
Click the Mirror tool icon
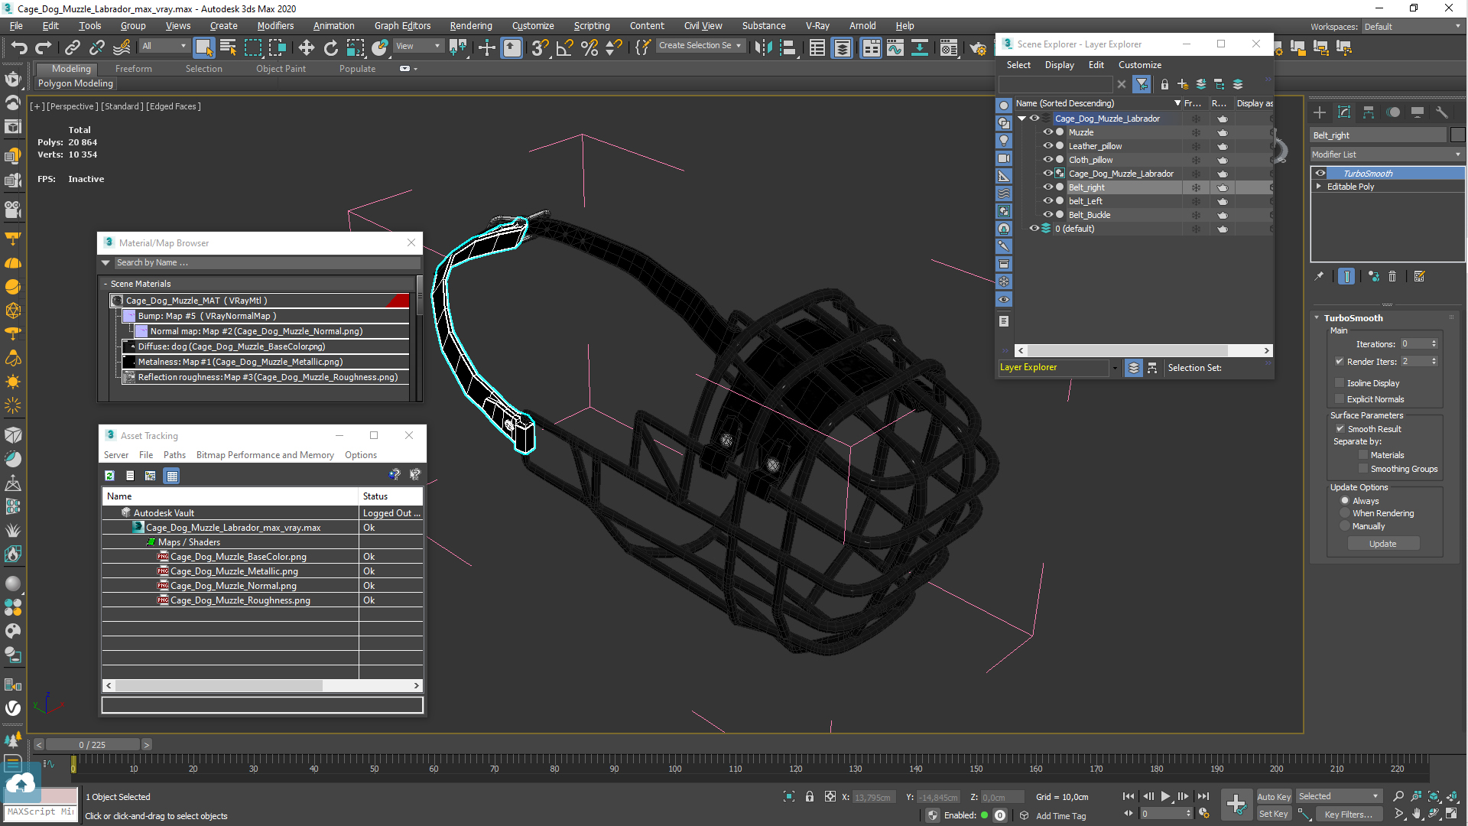tap(762, 47)
